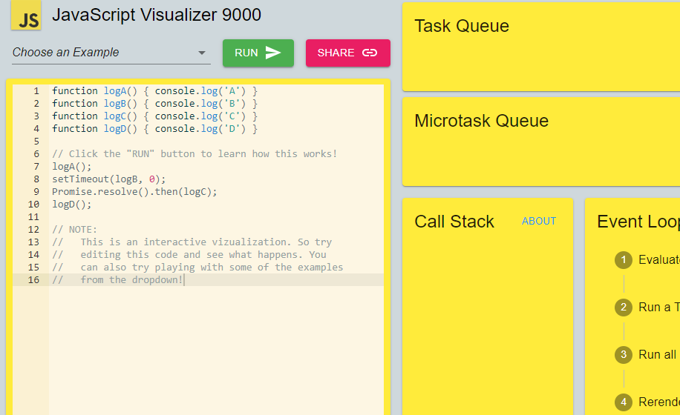The height and width of the screenshot is (415, 680).
Task: Open the Choose an Example dropdown
Action: tap(111, 53)
